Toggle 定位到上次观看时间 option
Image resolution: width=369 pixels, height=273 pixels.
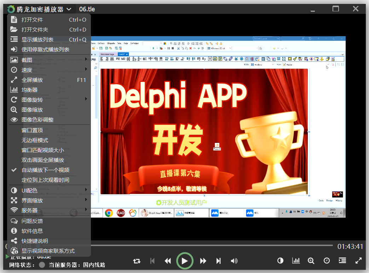(49, 180)
